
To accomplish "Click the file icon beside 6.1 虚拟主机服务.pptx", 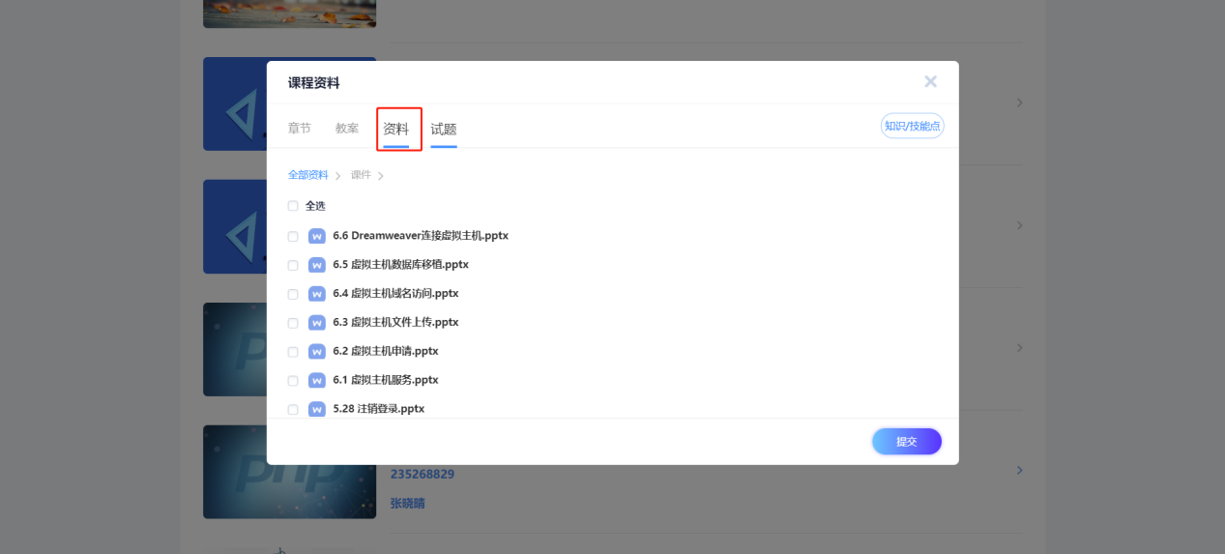I will pos(316,381).
